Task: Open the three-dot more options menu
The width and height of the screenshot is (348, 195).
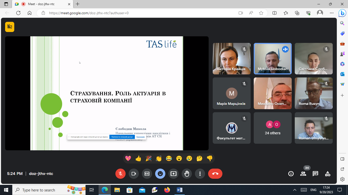Action: click(200, 174)
